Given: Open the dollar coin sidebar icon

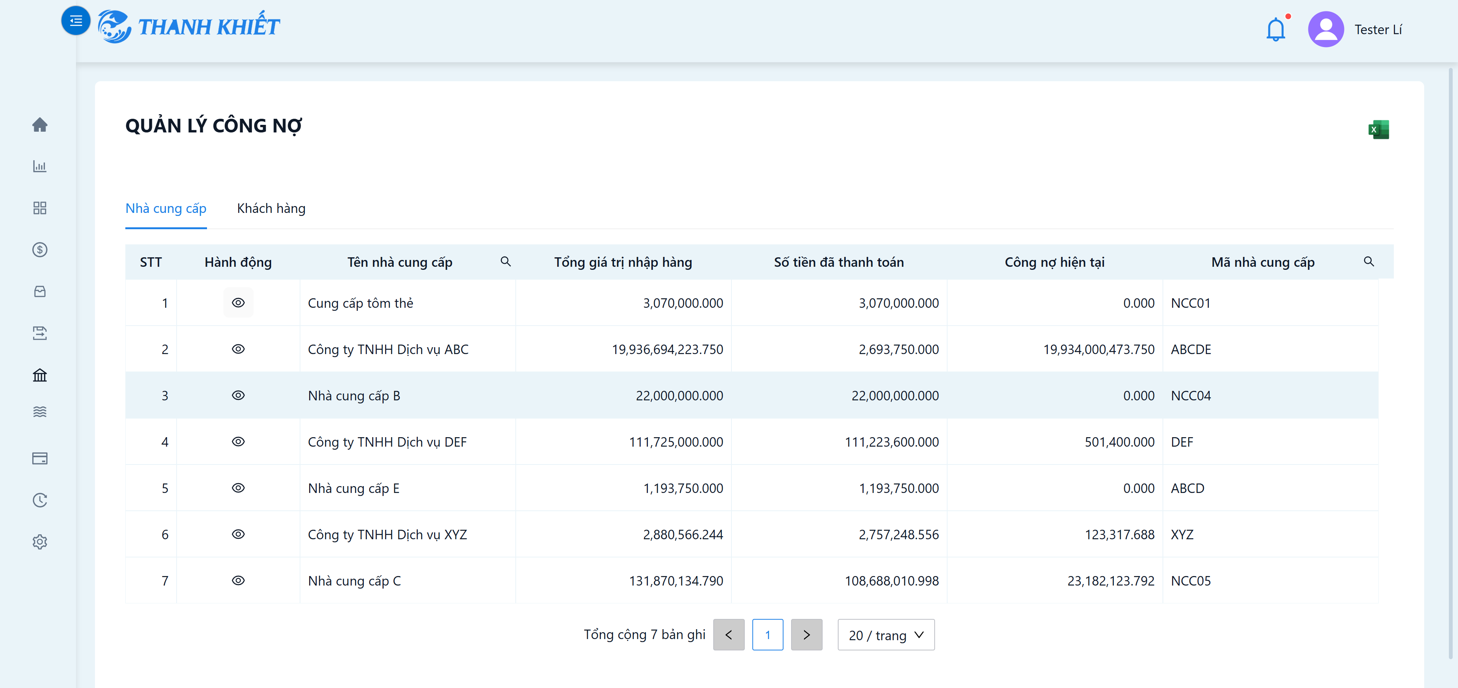Looking at the screenshot, I should (x=39, y=249).
